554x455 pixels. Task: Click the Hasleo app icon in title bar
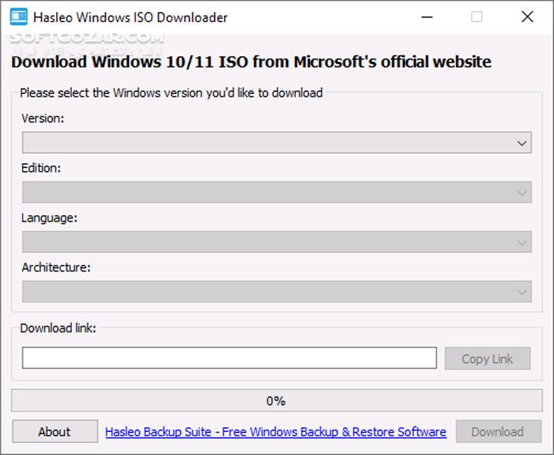pyautogui.click(x=18, y=17)
